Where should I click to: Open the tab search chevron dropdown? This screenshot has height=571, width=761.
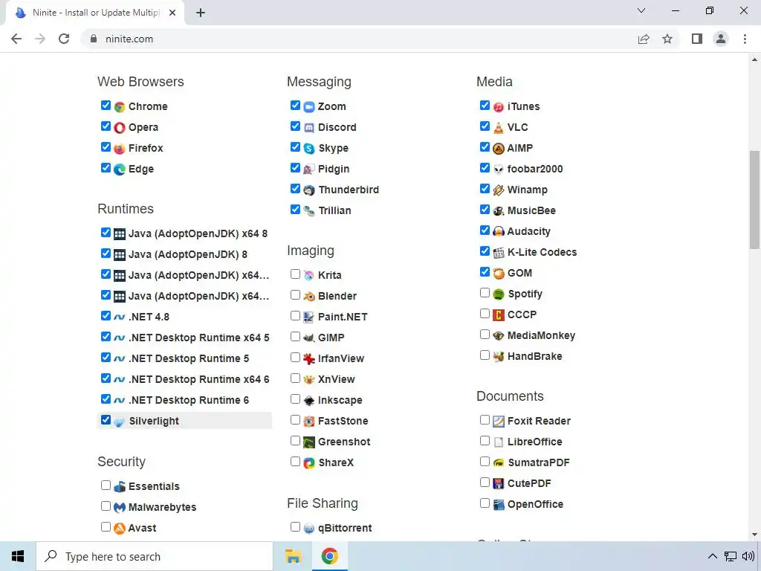[x=641, y=10]
